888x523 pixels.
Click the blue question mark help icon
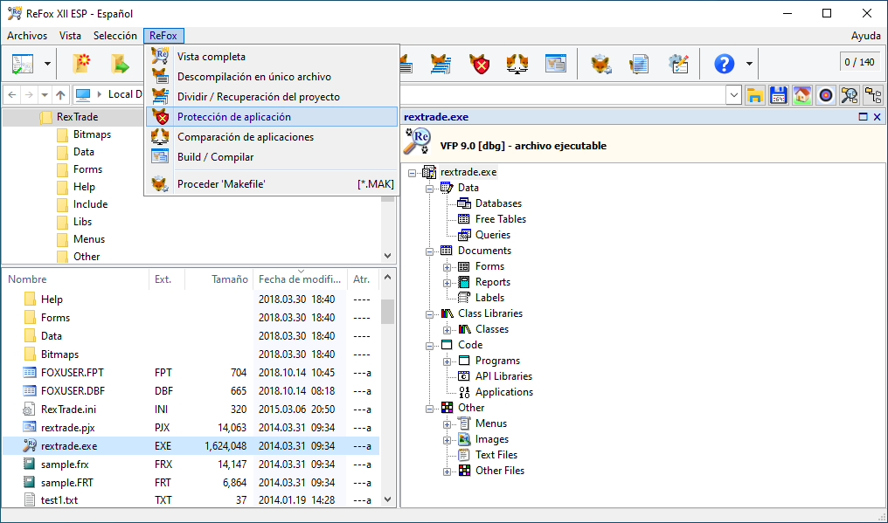tap(724, 64)
